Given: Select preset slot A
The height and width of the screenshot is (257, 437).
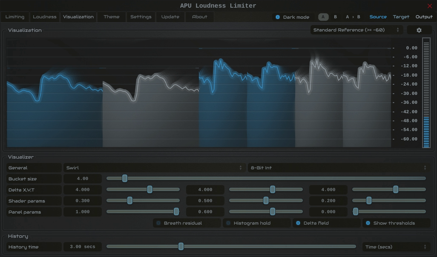Looking at the screenshot, I should 323,17.
